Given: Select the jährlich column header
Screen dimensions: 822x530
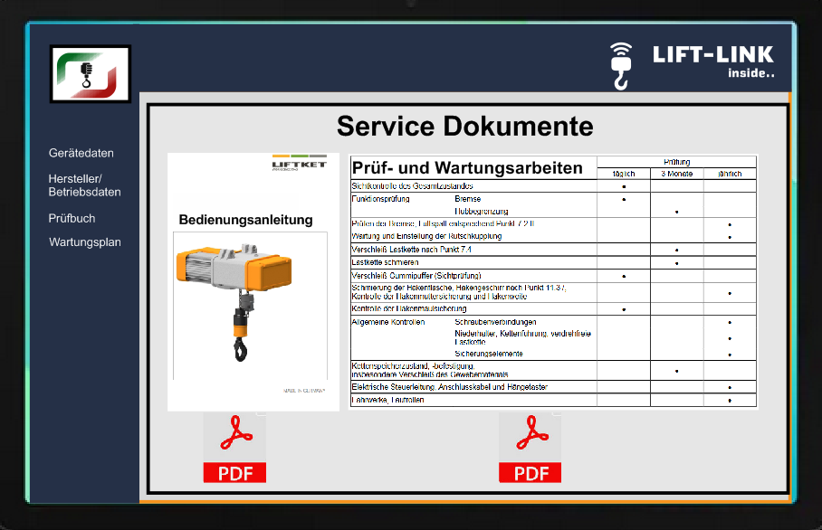Looking at the screenshot, I should [x=729, y=174].
